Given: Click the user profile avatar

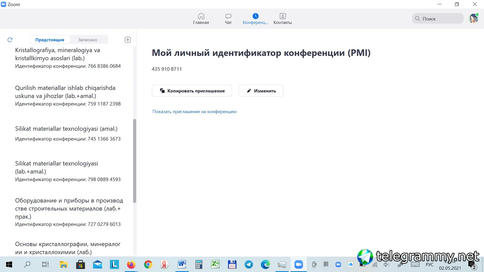Looking at the screenshot, I should 473,18.
